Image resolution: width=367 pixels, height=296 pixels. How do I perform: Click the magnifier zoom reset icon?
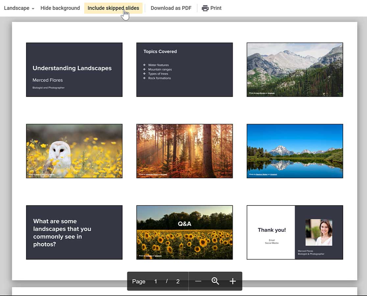215,281
